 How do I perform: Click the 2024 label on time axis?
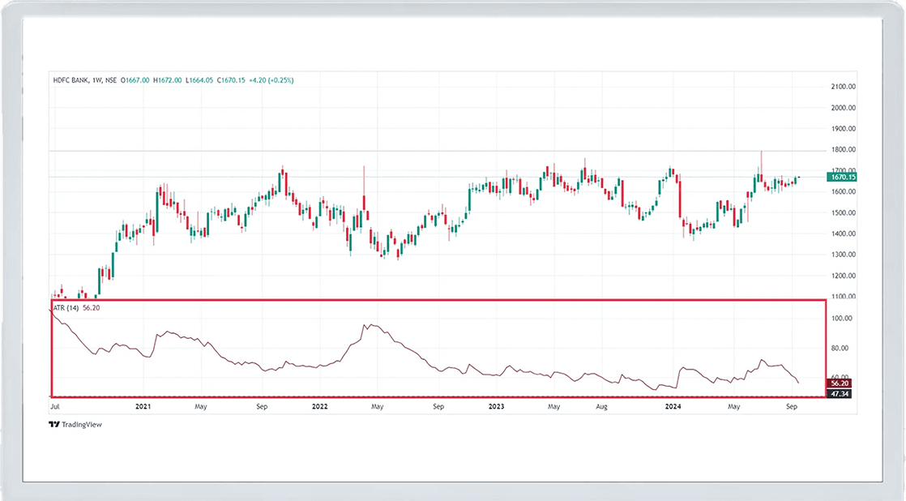click(672, 405)
